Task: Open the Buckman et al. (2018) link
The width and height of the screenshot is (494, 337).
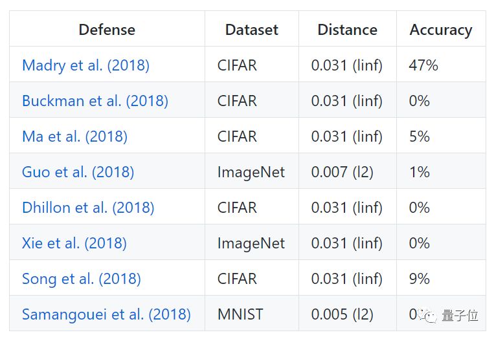Action: 95,101
